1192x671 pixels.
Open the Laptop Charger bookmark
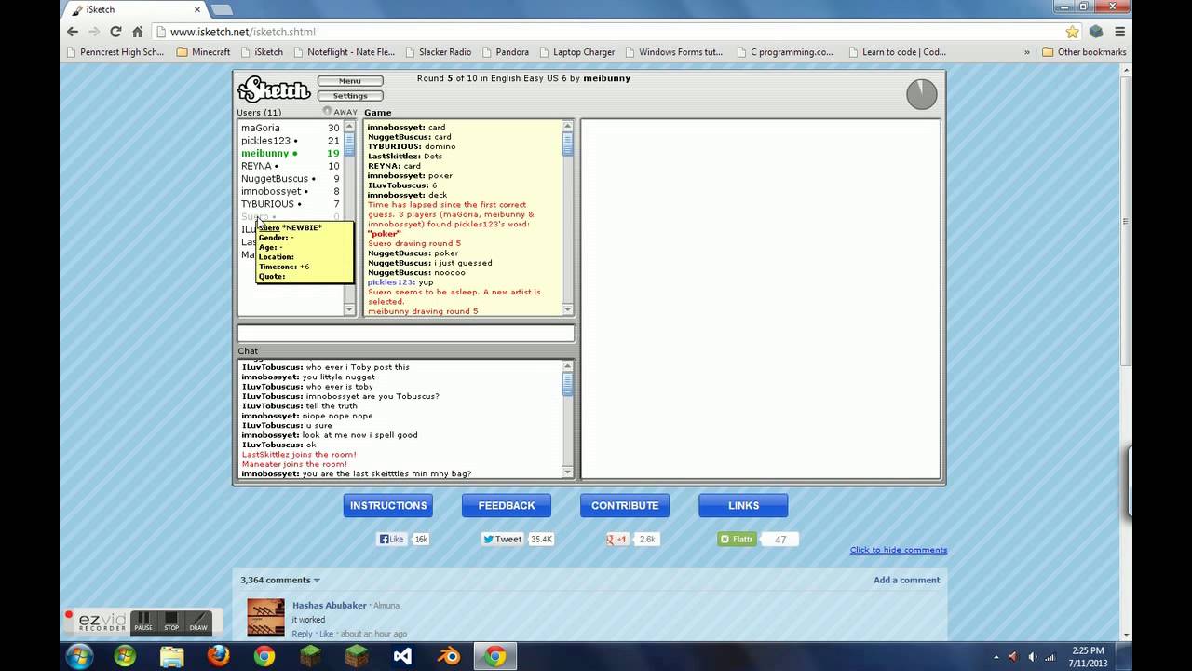pyautogui.click(x=576, y=52)
